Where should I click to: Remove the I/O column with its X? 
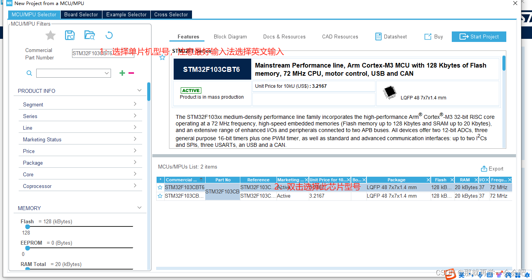[488, 180]
